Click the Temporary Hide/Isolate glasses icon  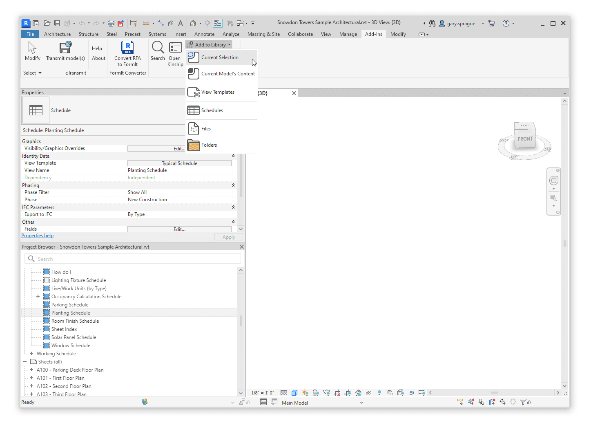[369, 392]
